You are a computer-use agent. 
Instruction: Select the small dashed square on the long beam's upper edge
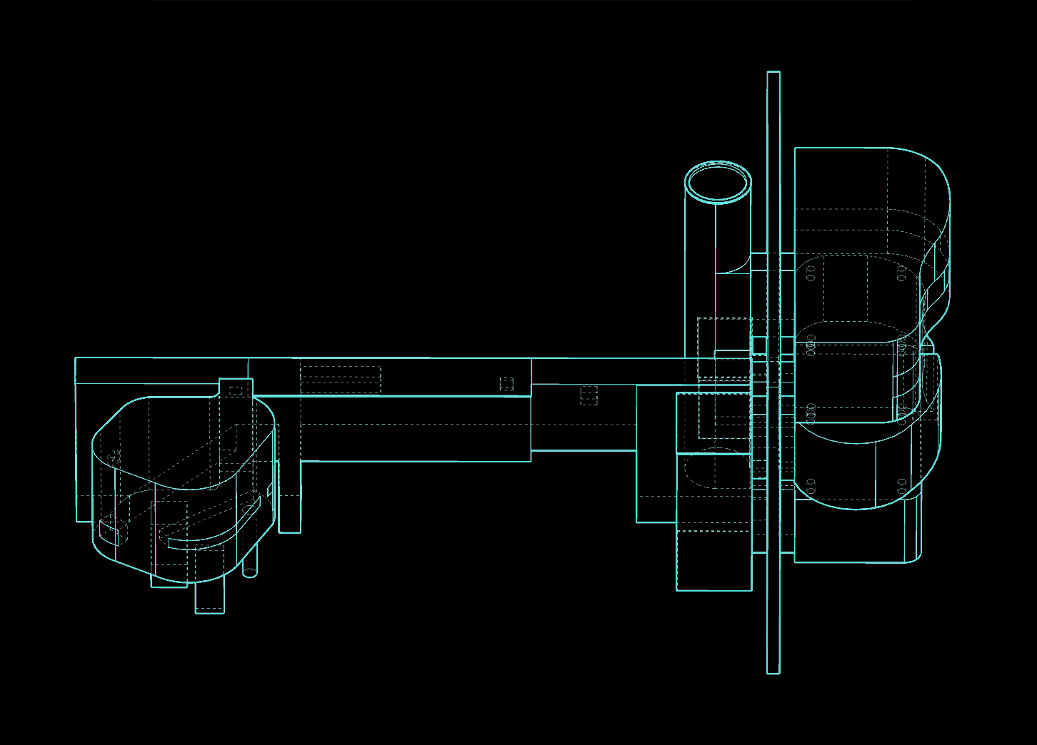(506, 384)
